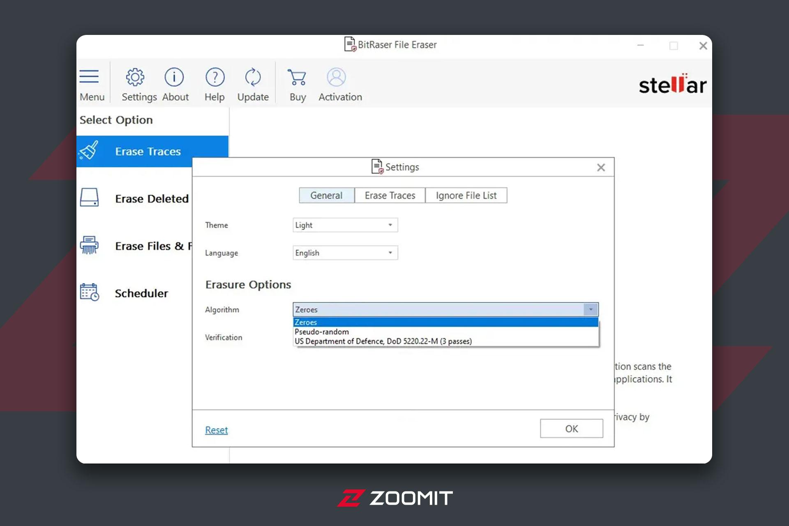
Task: Select Erase Files shredder icon
Action: point(89,245)
